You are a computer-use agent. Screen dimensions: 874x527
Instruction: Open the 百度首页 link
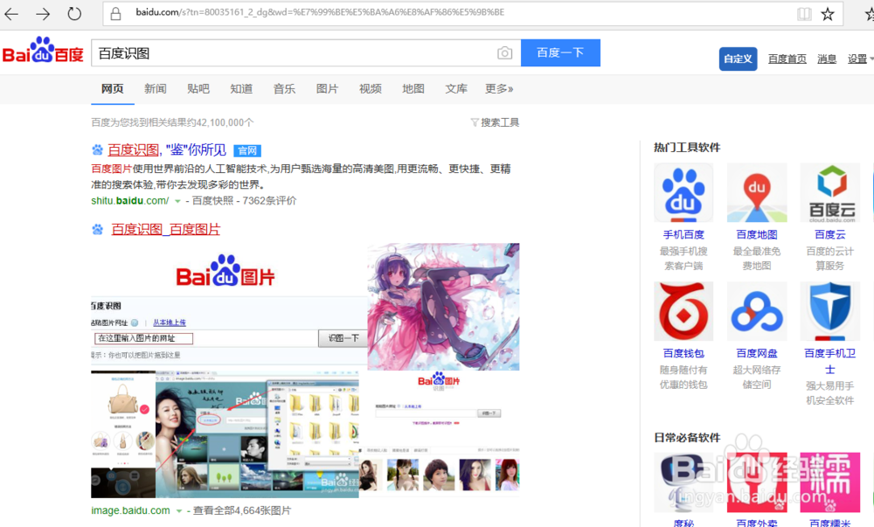(787, 59)
